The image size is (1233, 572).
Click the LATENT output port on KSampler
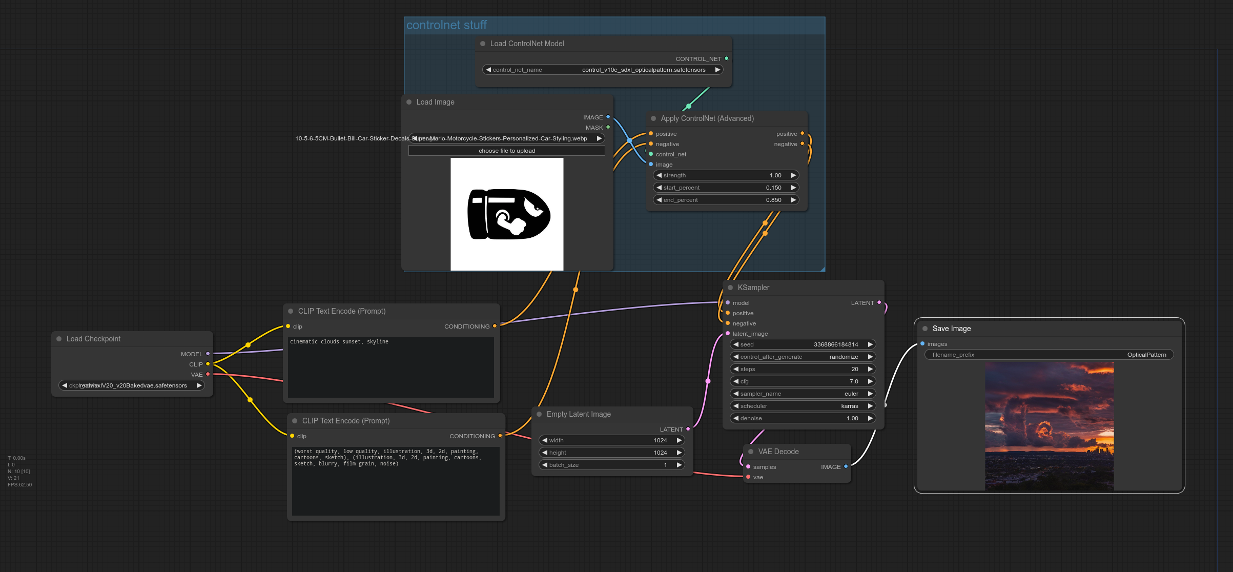click(x=879, y=302)
